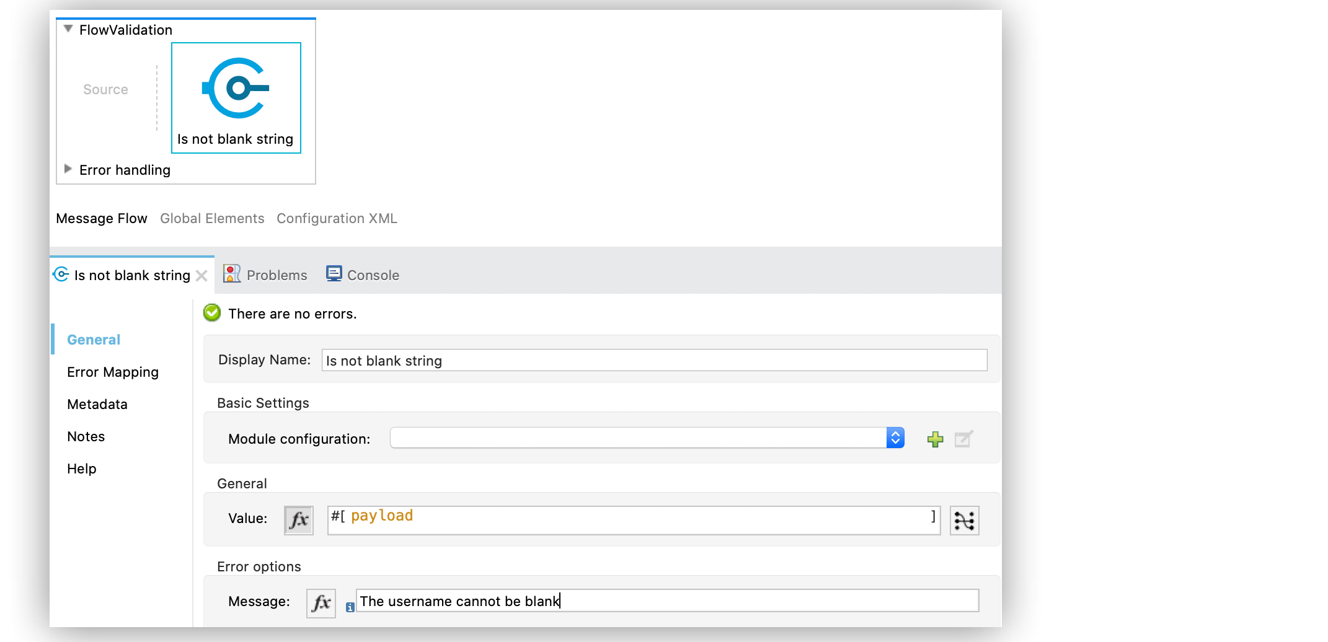Image resolution: width=1328 pixels, height=642 pixels.
Task: Select the Notes section
Action: pos(86,436)
